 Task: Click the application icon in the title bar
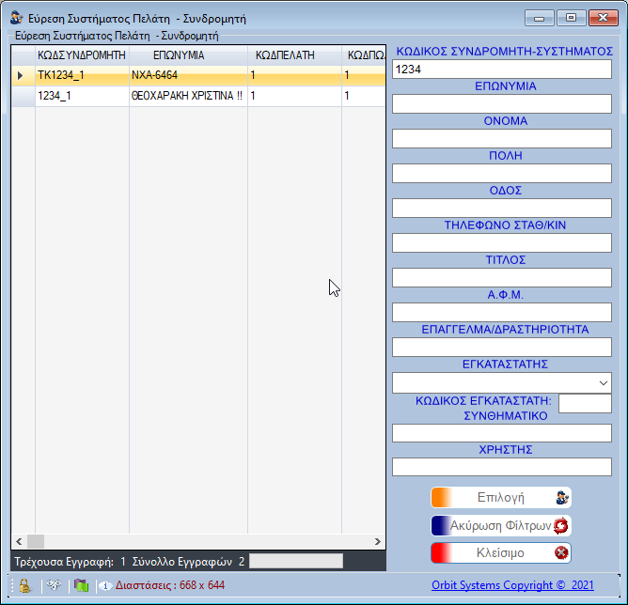tap(16, 18)
